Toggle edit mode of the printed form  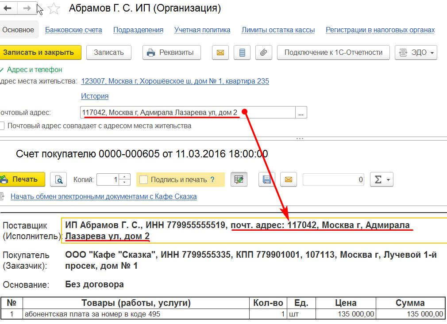(x=239, y=179)
